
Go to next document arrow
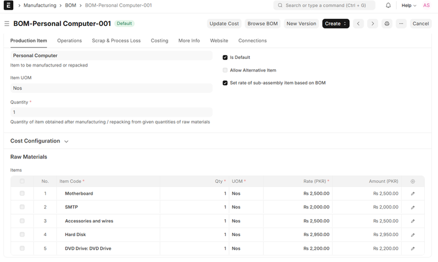372,24
